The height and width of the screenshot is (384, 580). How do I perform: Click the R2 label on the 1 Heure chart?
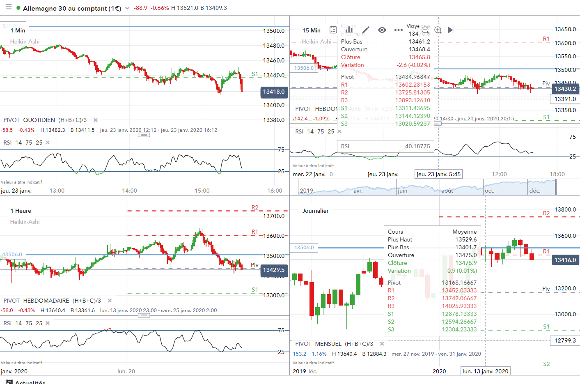(255, 207)
